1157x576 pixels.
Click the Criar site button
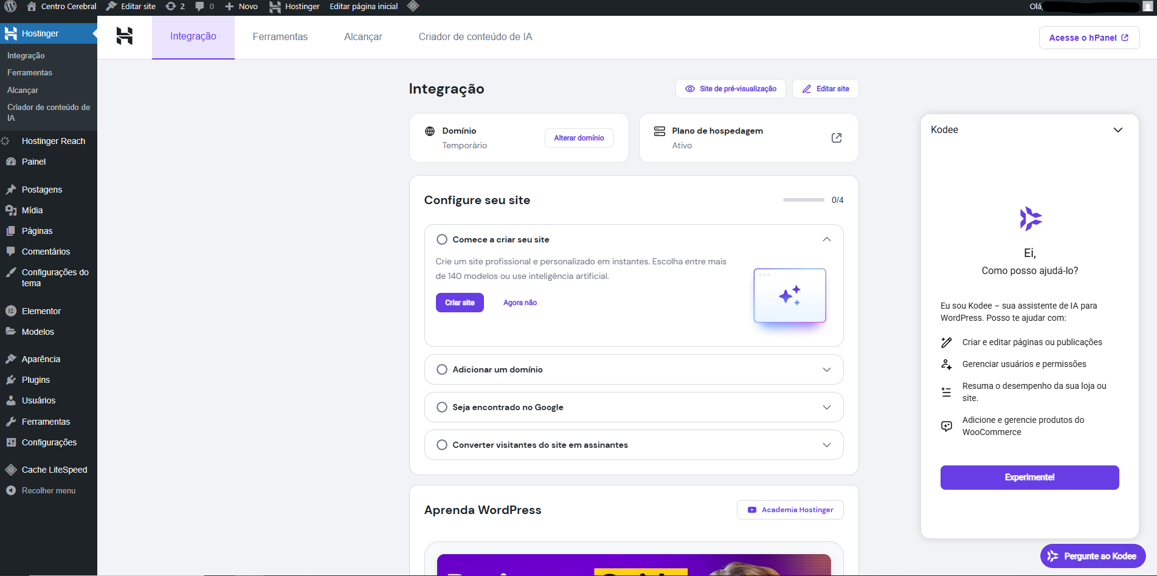tap(460, 303)
